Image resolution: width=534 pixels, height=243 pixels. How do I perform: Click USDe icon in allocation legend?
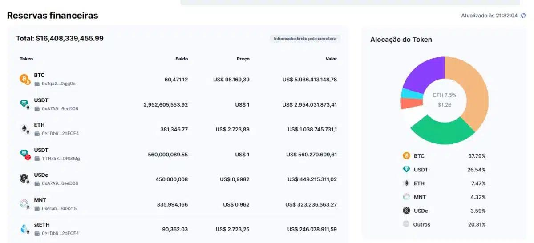406,211
